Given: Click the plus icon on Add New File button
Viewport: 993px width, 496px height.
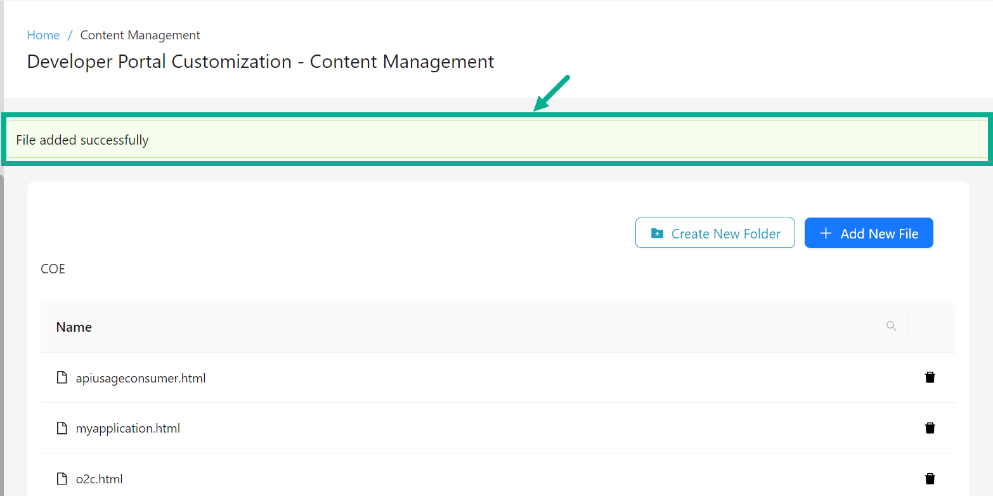Looking at the screenshot, I should click(826, 233).
